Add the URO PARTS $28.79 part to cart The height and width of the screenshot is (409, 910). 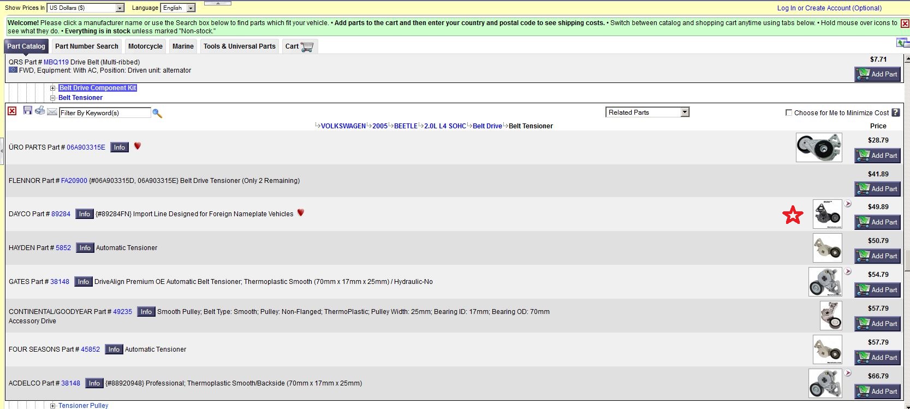coord(878,156)
